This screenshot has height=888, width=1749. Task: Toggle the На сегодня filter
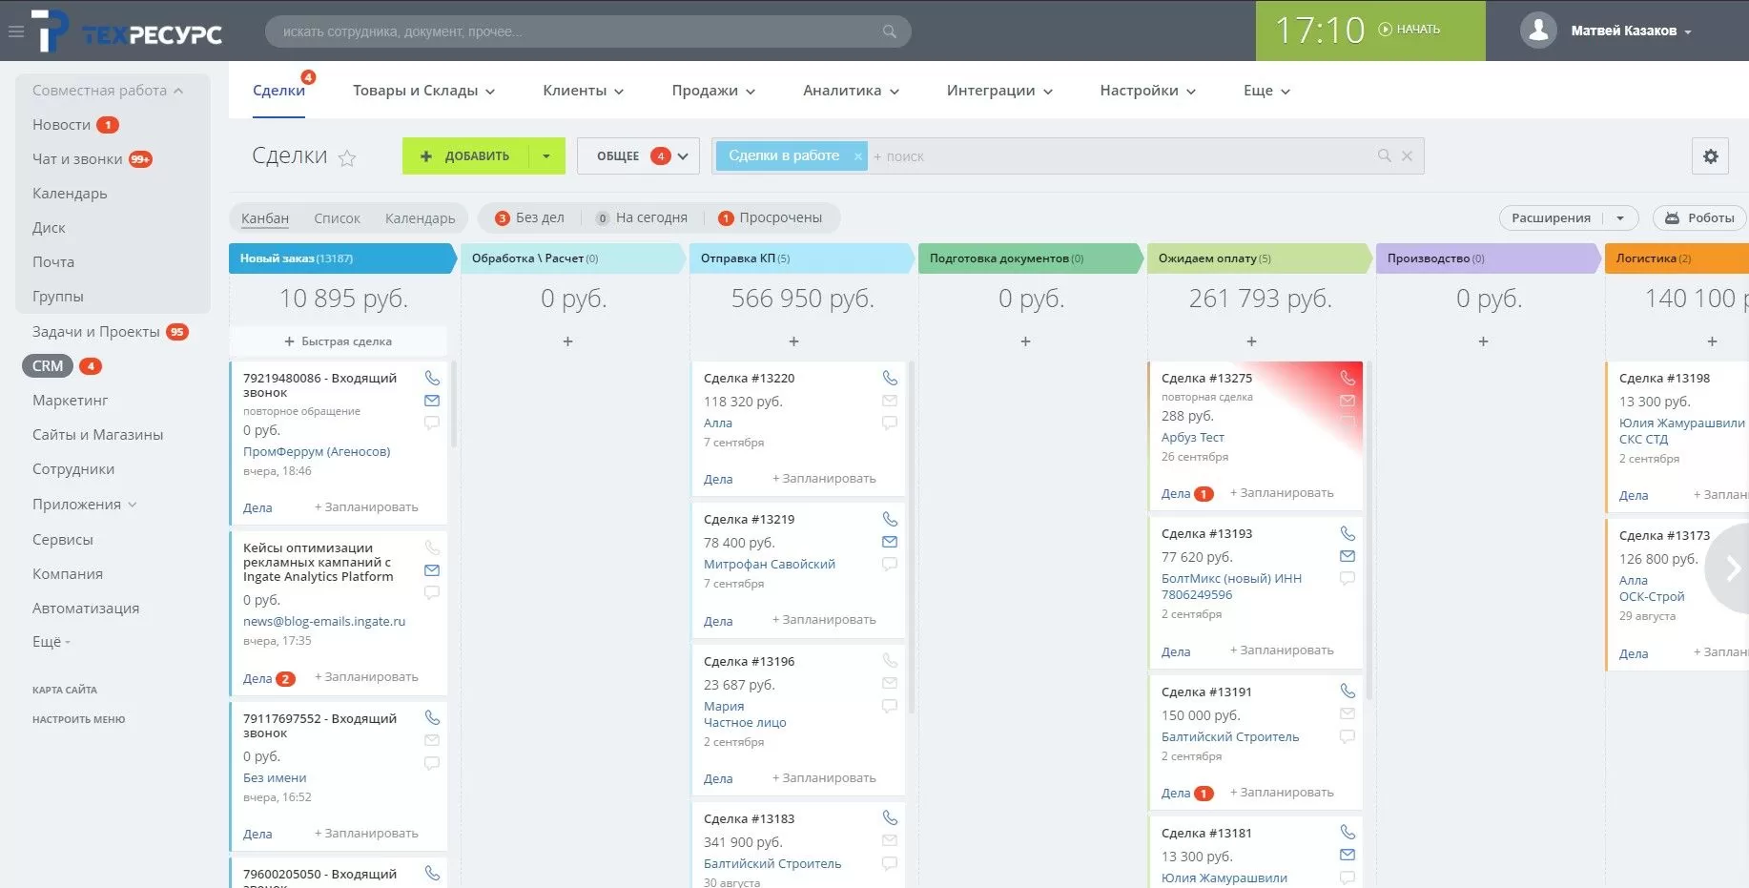(x=641, y=218)
